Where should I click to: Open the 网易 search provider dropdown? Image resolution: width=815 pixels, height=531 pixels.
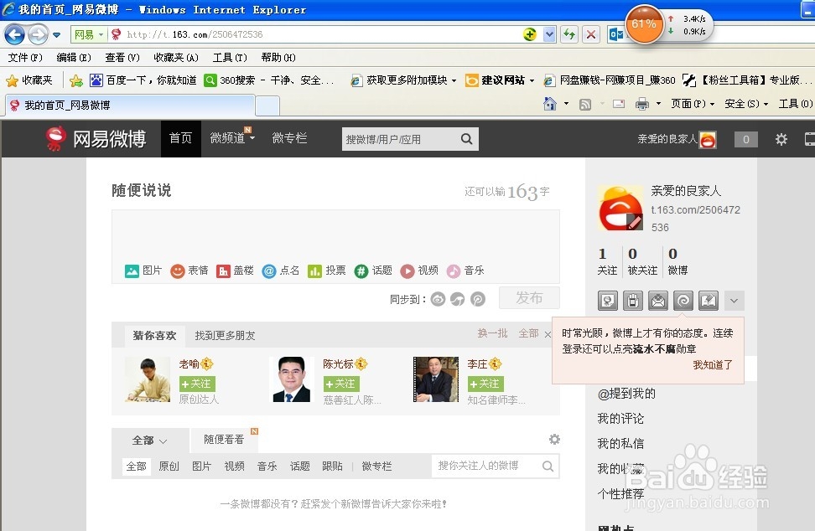coord(101,35)
